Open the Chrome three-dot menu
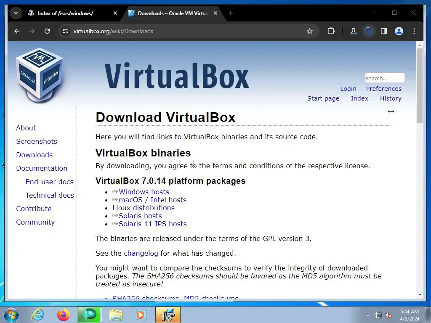Screen dimensions: 431x323 414,31
